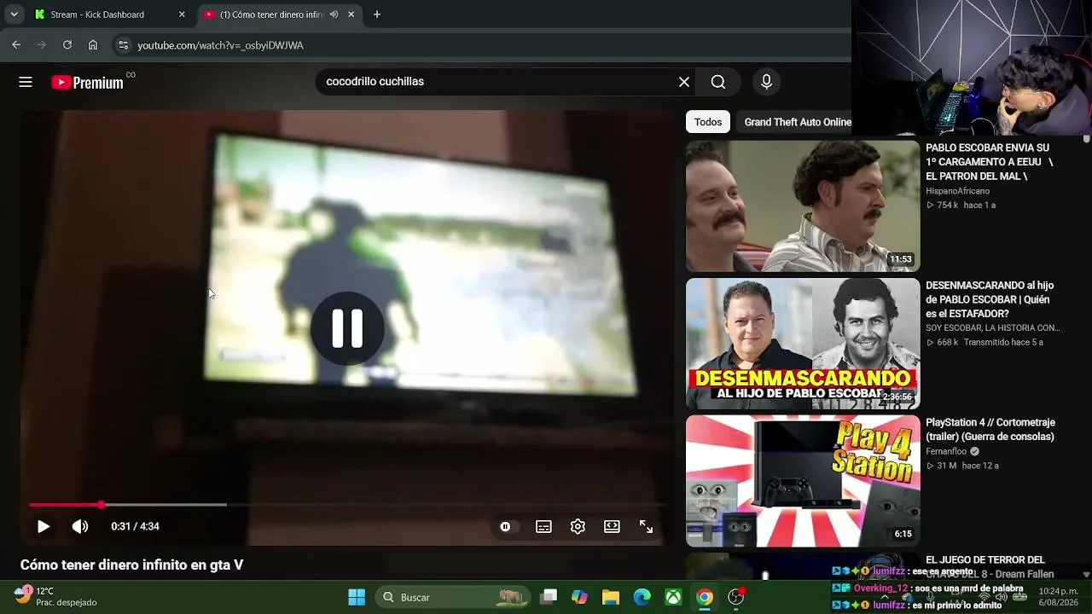Clear the search box text
1092x614 pixels.
click(x=684, y=82)
